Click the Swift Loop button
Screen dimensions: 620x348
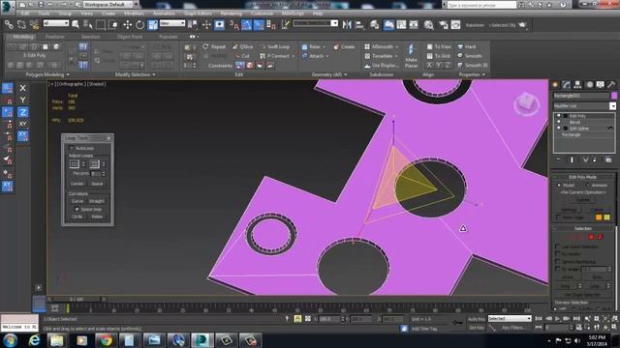point(275,46)
